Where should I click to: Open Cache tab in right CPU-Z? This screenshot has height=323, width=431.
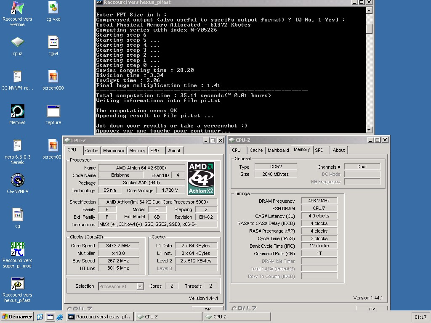tap(256, 150)
